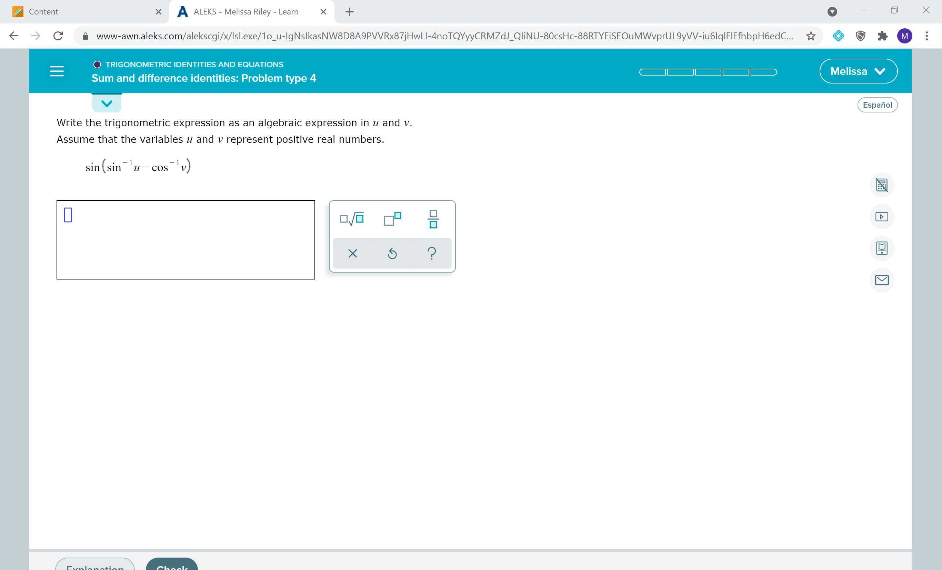
Task: Insert a square root template
Action: 352,218
